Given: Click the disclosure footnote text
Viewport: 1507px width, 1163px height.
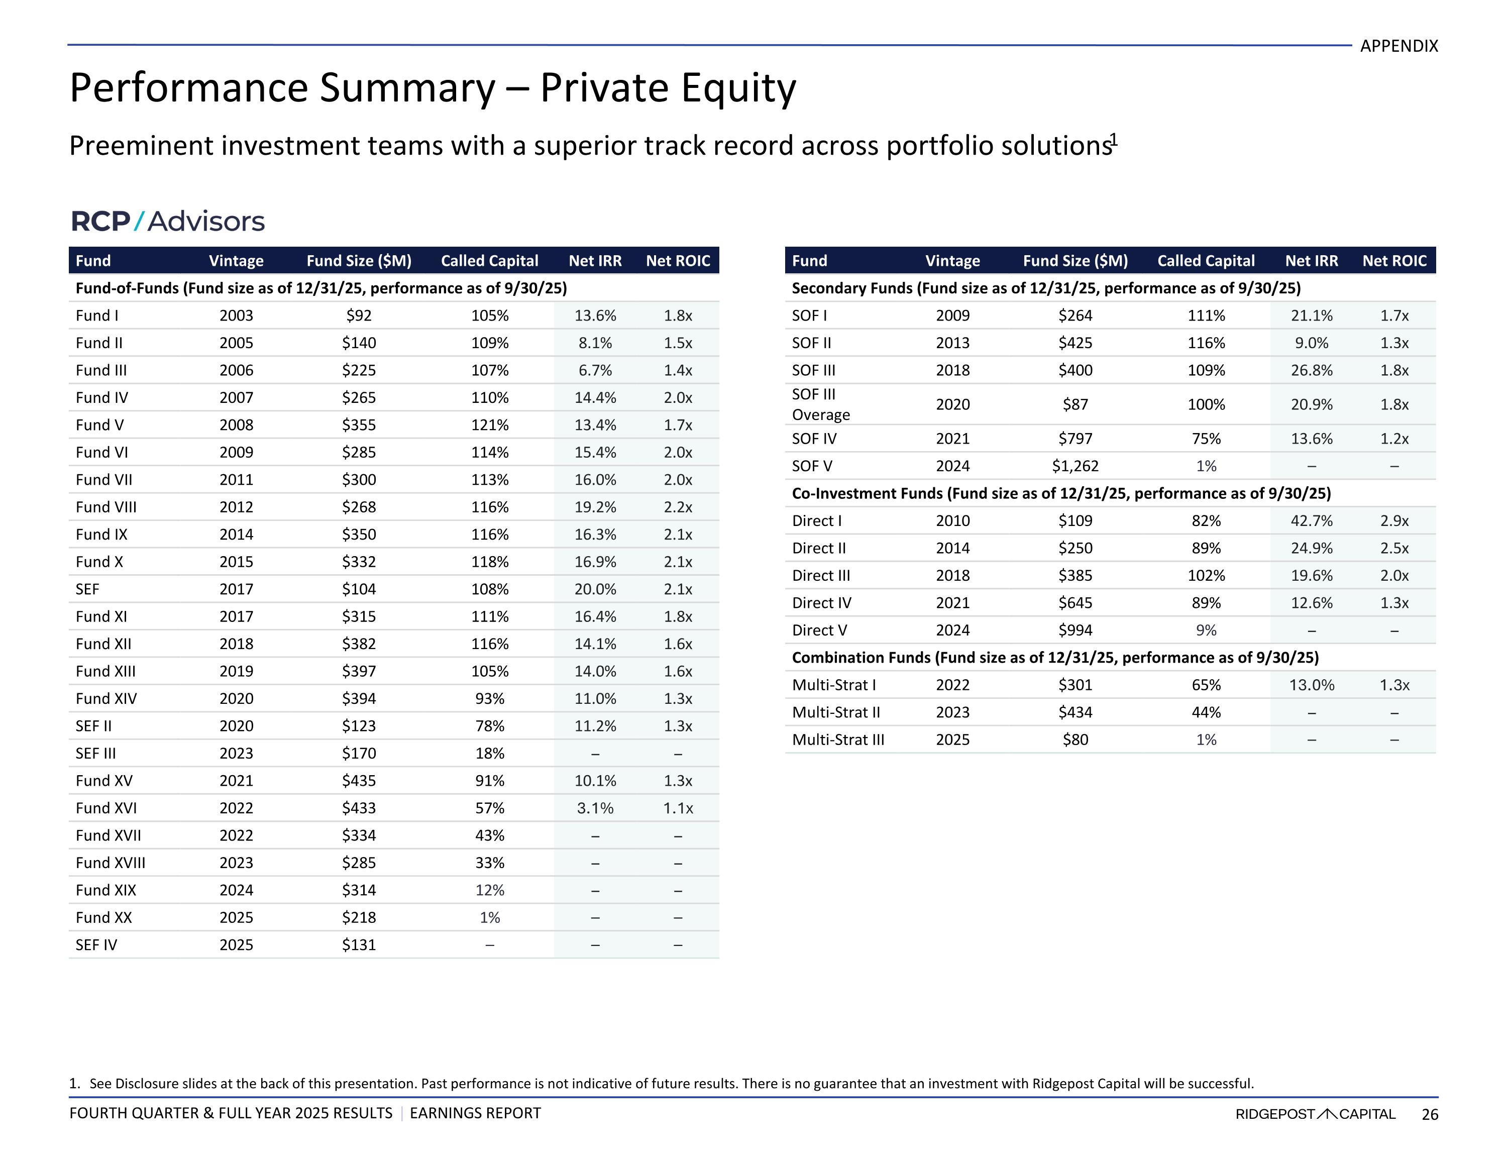Looking at the screenshot, I should 661,1084.
